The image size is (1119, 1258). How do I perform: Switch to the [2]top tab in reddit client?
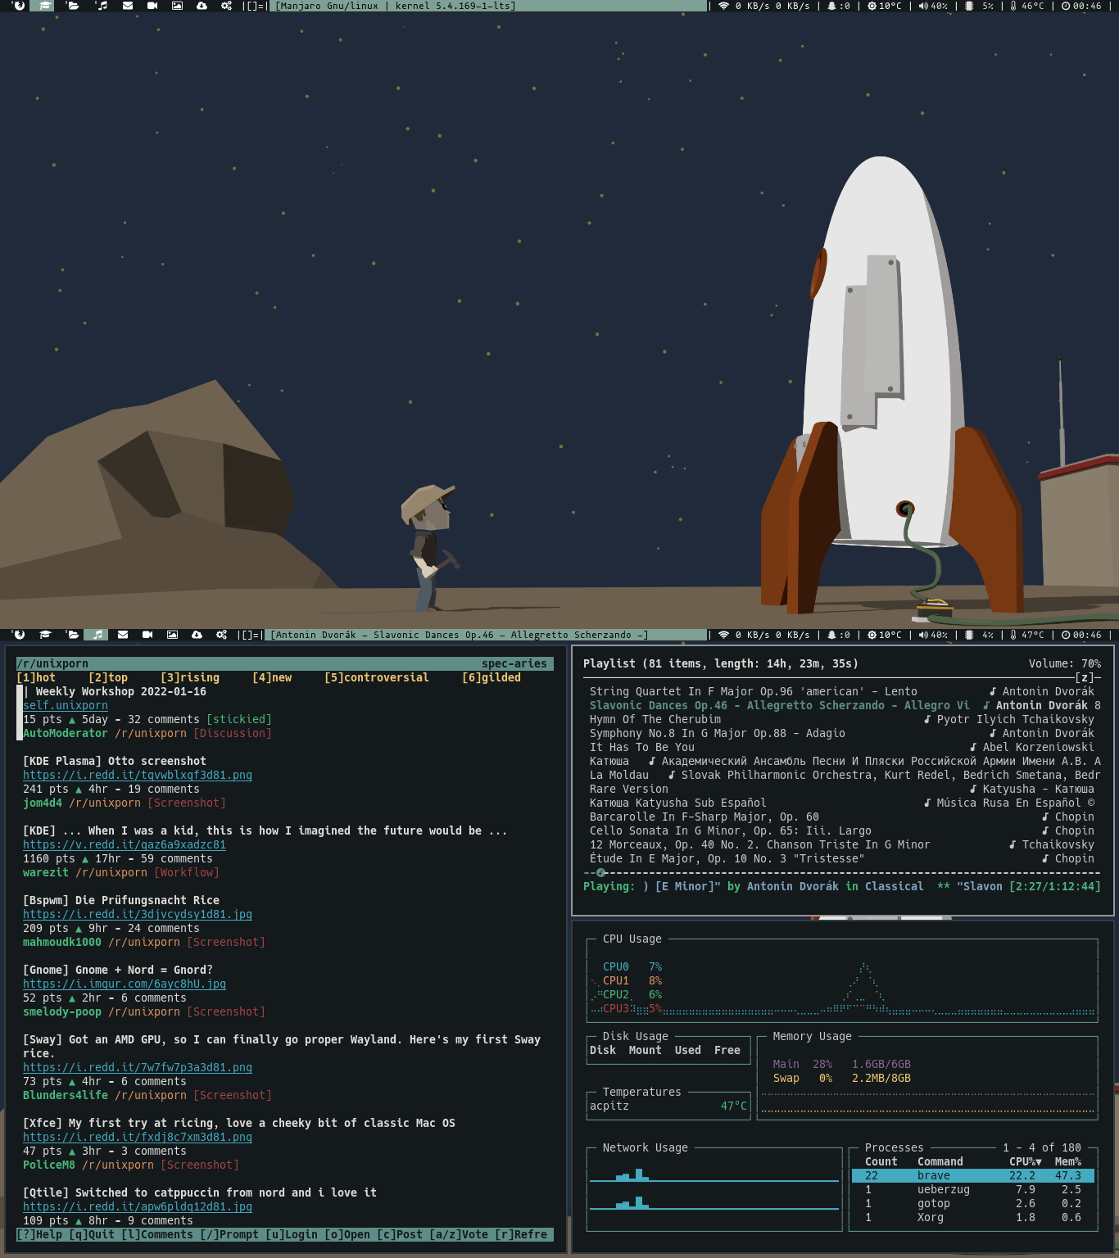pyautogui.click(x=109, y=677)
